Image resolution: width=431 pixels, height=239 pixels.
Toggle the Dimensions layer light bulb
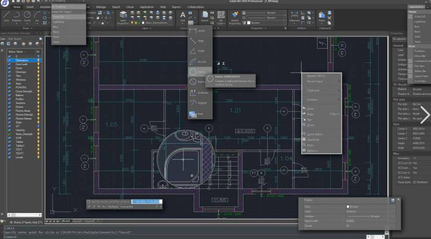(x=38, y=61)
